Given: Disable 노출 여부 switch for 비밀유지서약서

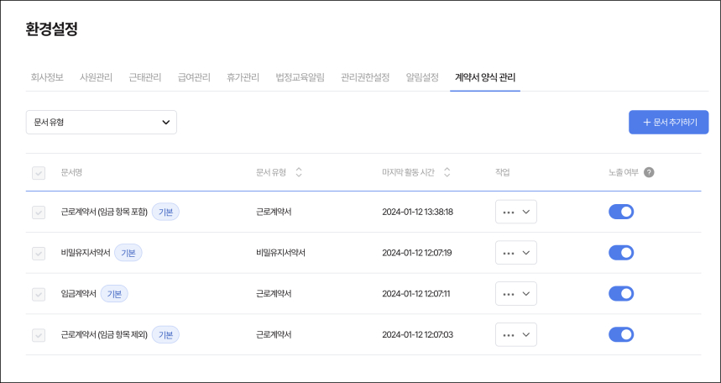Looking at the screenshot, I should [x=620, y=253].
